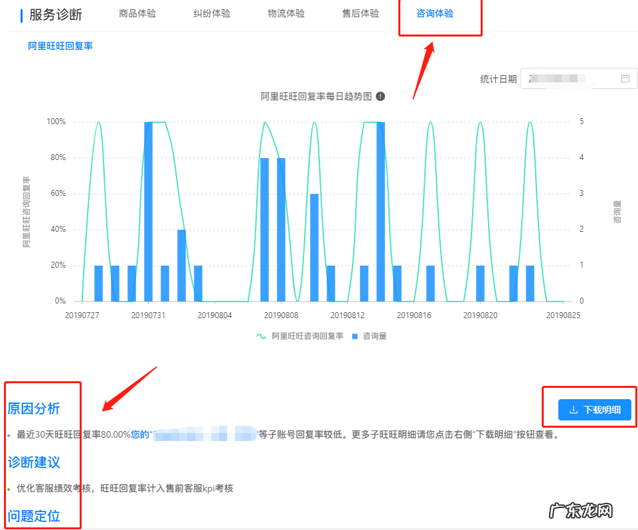Screen dimensions: 638x530
Task: Open the calendar icon in the date picker
Action: [x=625, y=78]
